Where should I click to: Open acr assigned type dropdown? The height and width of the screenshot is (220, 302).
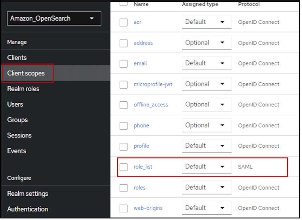click(x=207, y=22)
